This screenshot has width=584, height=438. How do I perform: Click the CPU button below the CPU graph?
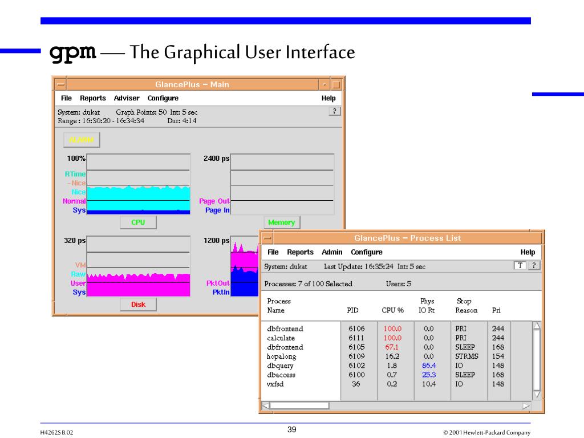point(138,222)
